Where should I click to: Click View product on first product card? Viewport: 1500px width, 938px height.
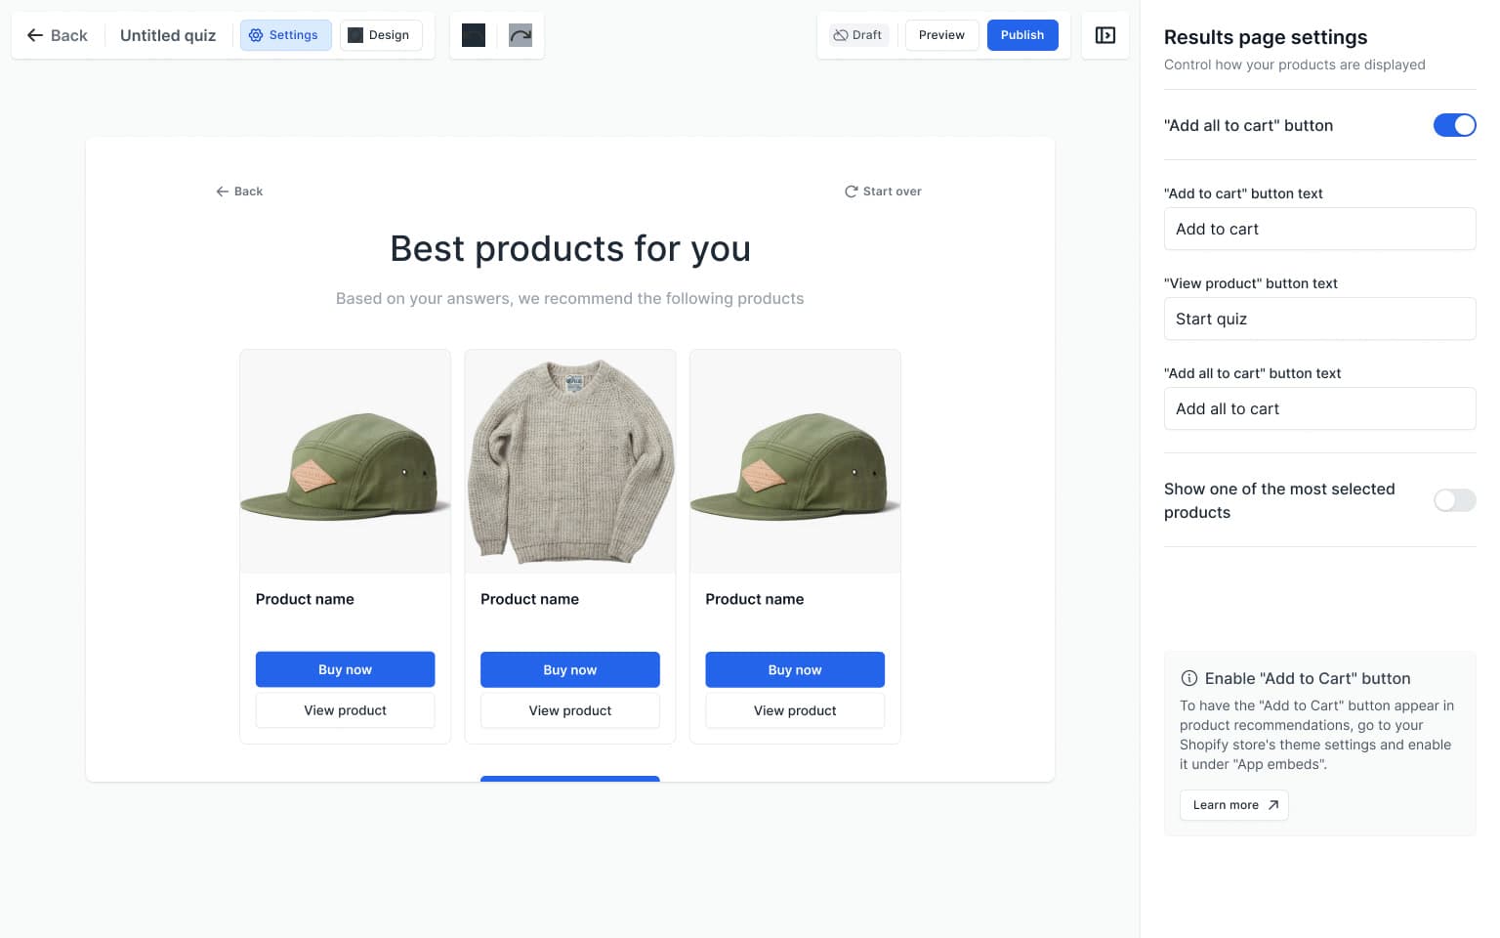pyautogui.click(x=345, y=710)
